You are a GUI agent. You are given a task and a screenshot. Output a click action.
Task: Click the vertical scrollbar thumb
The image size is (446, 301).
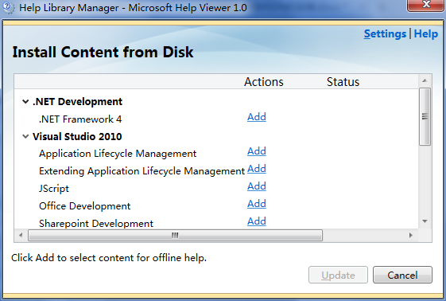(x=425, y=117)
